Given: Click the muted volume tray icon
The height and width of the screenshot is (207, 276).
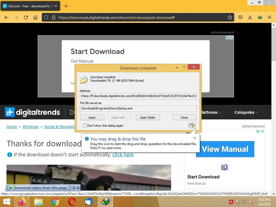Looking at the screenshot, I should click(x=250, y=202).
